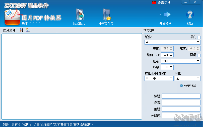Open the 拼图 collage dropdown showing 无
The image size is (203, 127).
pyautogui.click(x=187, y=78)
